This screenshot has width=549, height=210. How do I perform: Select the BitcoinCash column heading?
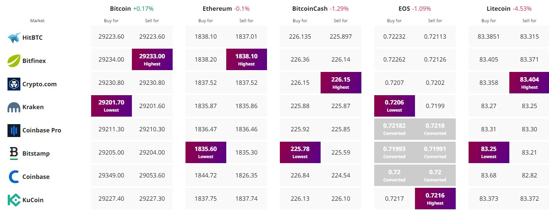[310, 9]
